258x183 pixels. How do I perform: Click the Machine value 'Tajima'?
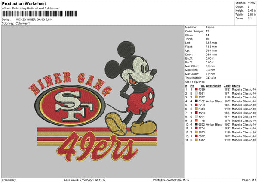(x=210, y=27)
